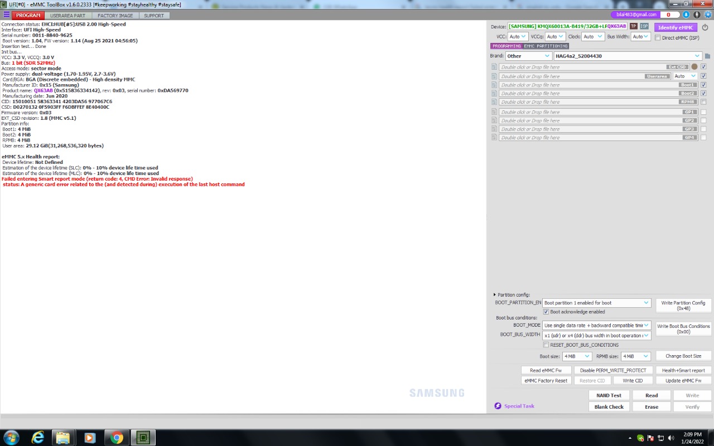Enable Direct eMMC (ISP) checkbox

[658, 38]
